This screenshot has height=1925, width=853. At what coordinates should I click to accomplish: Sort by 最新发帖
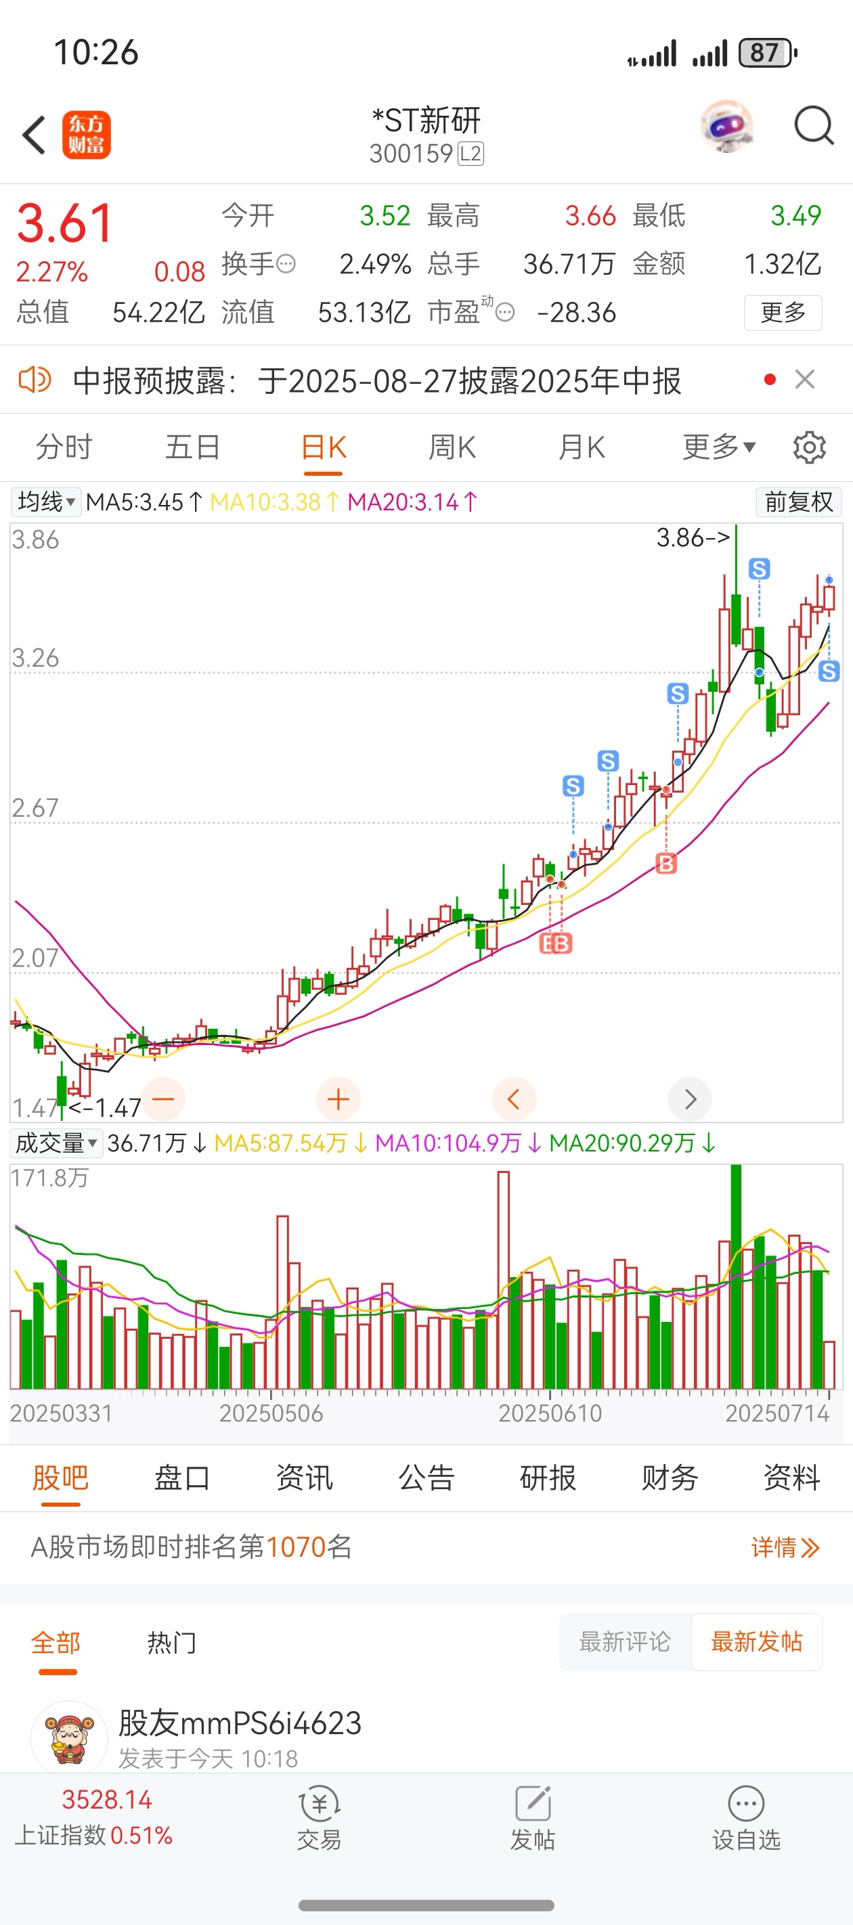[x=757, y=1642]
